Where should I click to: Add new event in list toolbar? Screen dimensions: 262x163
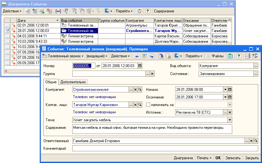point(28,11)
